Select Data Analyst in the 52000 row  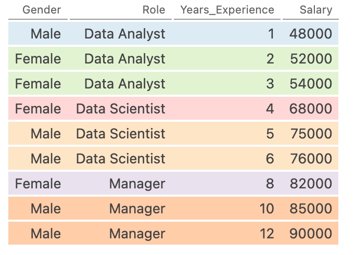coord(125,59)
